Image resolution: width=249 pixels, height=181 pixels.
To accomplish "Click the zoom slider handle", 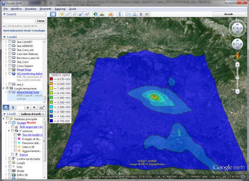I will [x=237, y=78].
